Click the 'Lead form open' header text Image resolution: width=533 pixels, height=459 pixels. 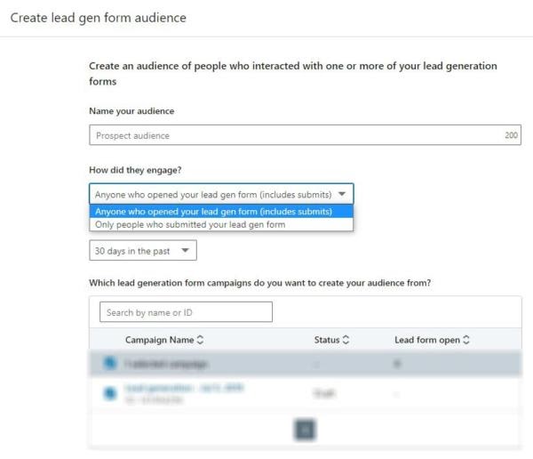pyautogui.click(x=426, y=340)
